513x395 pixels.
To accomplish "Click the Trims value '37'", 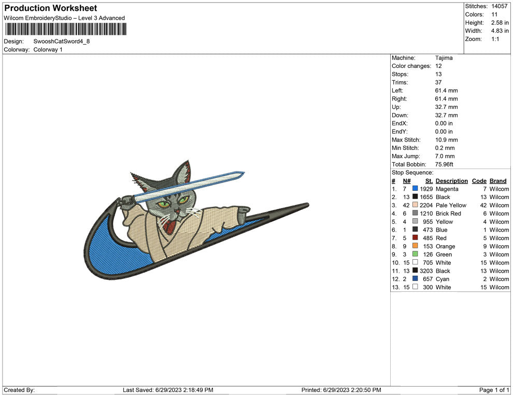I will (438, 82).
